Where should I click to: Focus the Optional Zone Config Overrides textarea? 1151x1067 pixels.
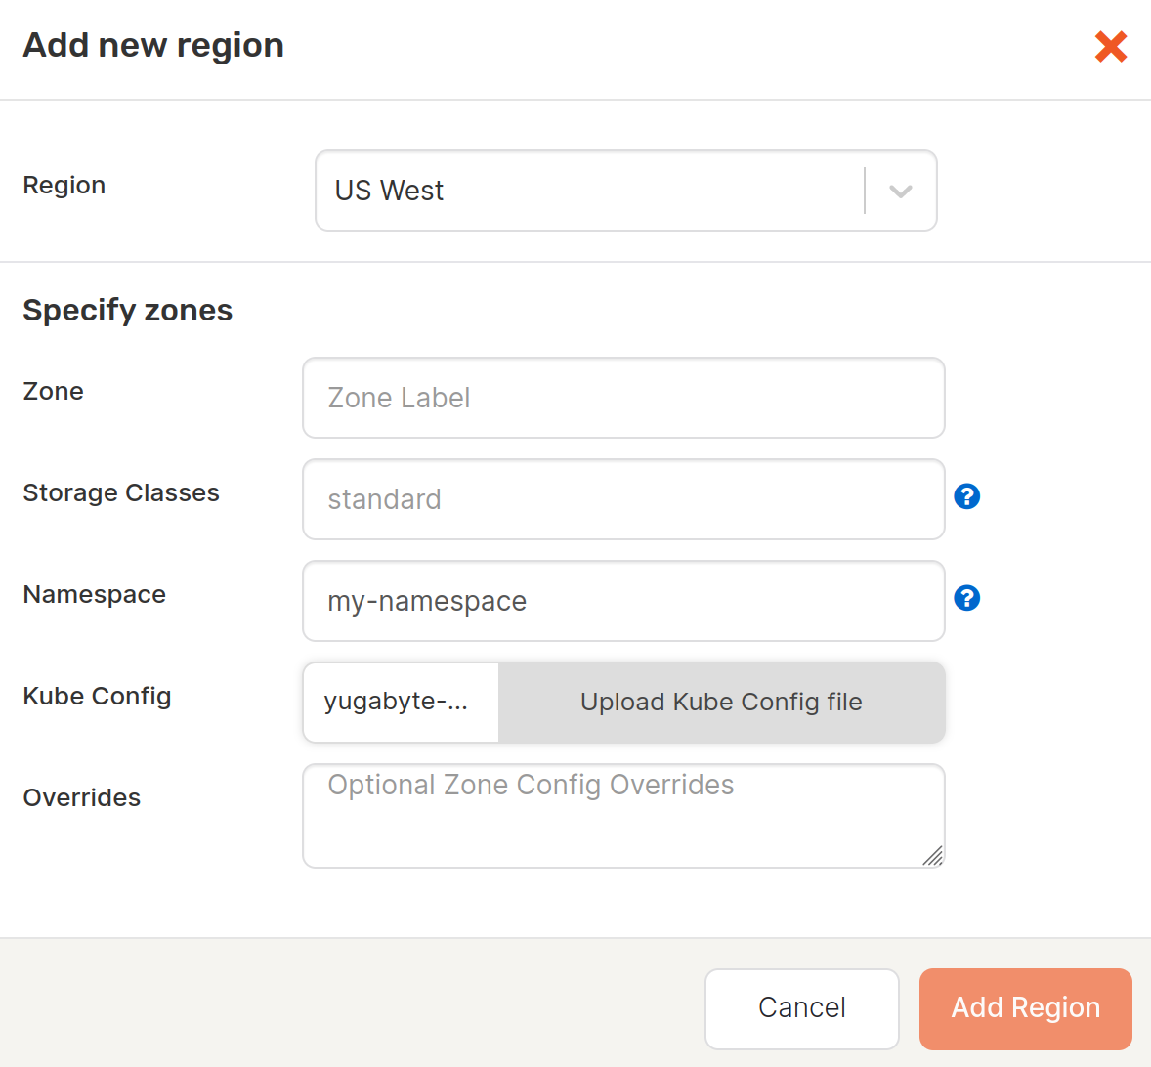[x=623, y=816]
